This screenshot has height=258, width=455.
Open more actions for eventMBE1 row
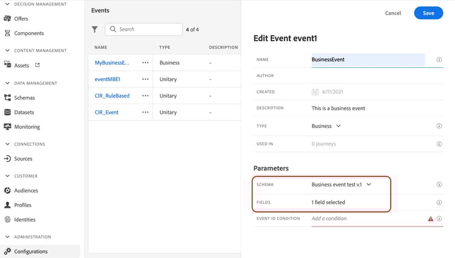(x=145, y=79)
